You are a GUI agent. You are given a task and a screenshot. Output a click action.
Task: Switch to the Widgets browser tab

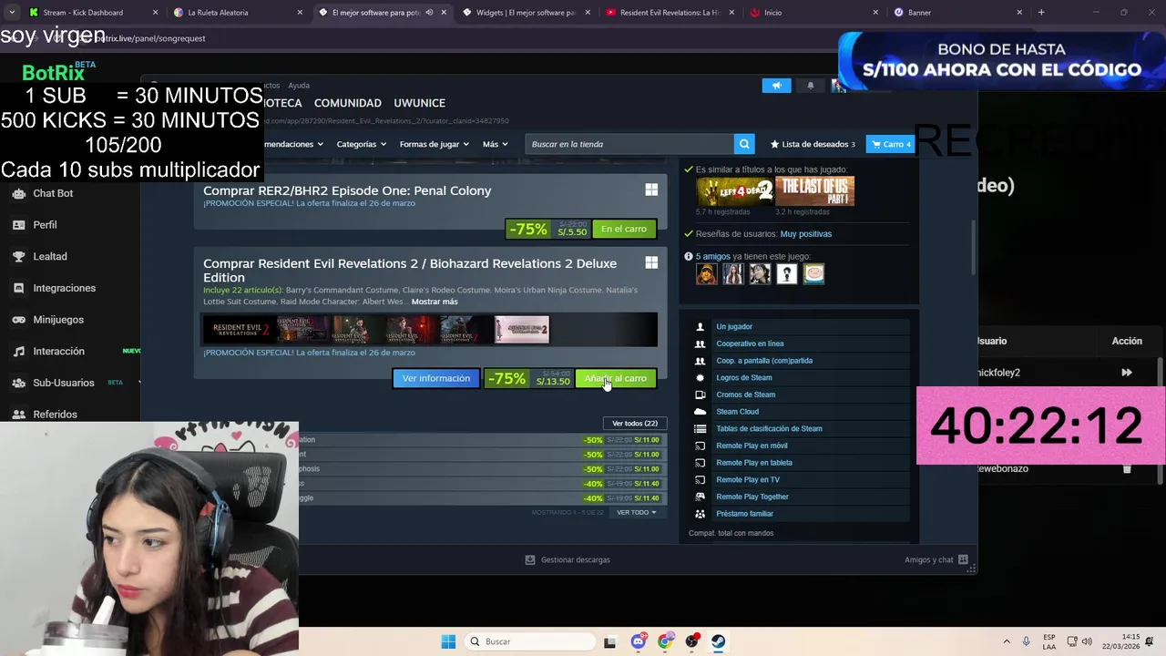(x=527, y=13)
